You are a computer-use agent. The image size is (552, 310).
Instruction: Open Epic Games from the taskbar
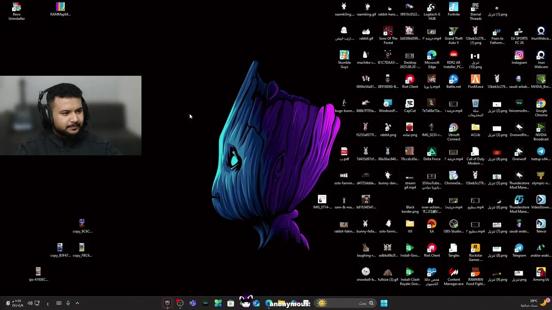pyautogui.click(x=168, y=303)
